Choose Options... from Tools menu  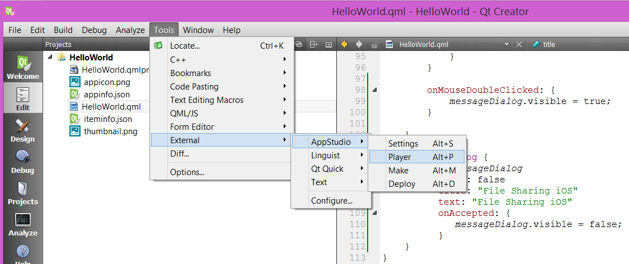click(222, 172)
